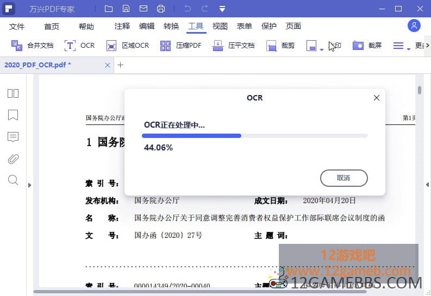Click the vertical scrollbar thumb

pos(420,90)
